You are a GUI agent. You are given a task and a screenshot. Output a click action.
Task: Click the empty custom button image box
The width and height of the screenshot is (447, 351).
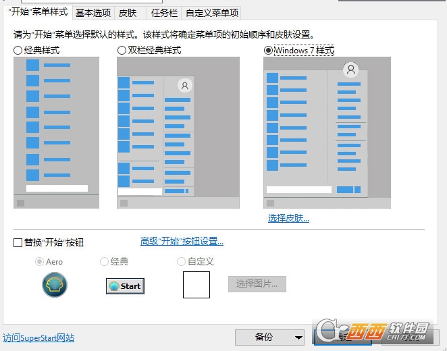coord(196,285)
